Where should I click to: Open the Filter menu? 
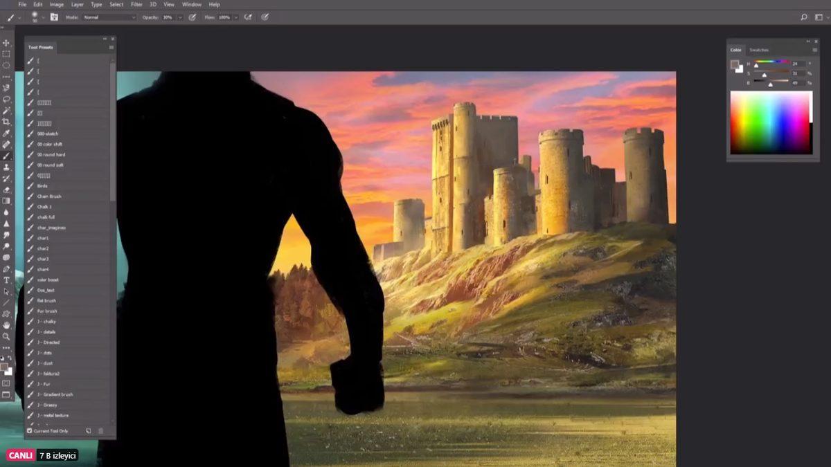click(x=136, y=4)
